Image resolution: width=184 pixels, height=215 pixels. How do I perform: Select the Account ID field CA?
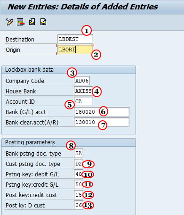(x=83, y=101)
